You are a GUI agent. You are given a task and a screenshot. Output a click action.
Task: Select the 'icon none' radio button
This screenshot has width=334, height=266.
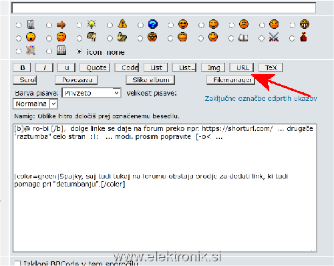pyautogui.click(x=79, y=51)
